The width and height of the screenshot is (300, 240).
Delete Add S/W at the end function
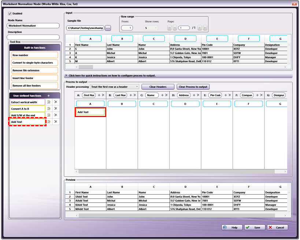(x=56, y=115)
